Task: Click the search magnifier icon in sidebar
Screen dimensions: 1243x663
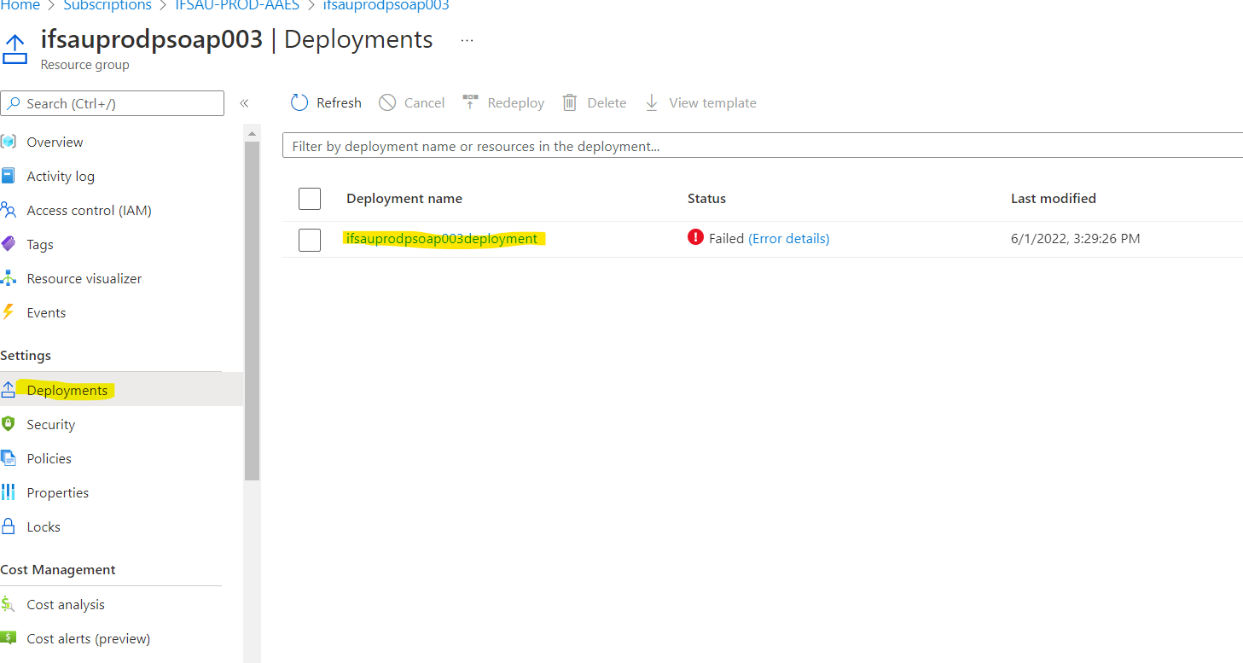Action: coord(14,103)
